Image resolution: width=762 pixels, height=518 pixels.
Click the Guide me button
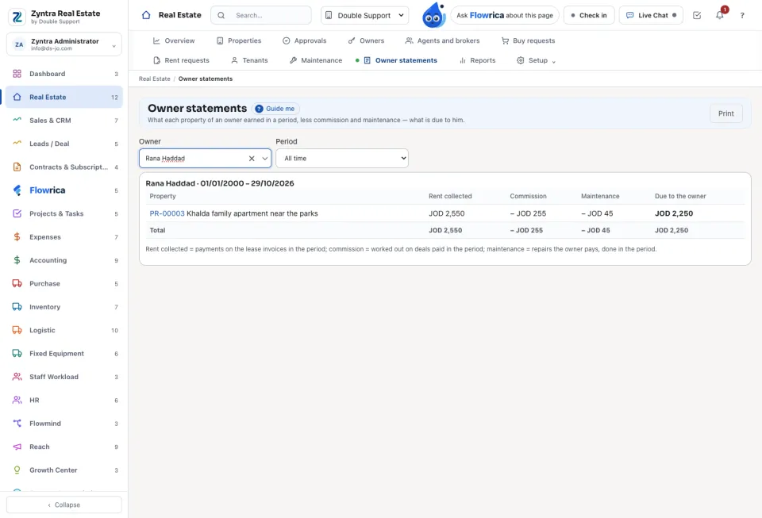tap(275, 109)
